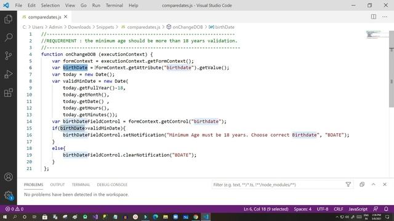Image resolution: width=394 pixels, height=221 pixels.
Task: Click the errors and warnings status indicator
Action: pos(15,209)
